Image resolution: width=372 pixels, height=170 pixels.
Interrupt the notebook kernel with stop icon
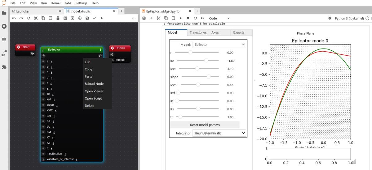point(188,18)
